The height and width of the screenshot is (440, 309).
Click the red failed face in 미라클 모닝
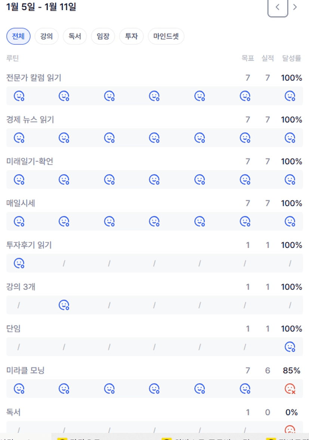290,389
